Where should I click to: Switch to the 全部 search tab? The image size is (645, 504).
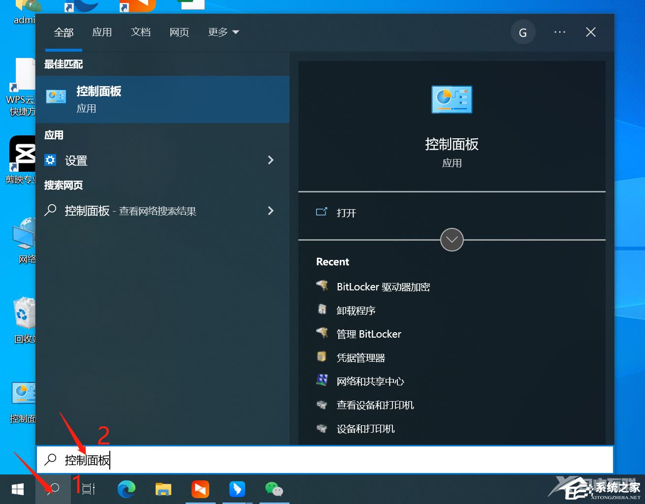(64, 32)
